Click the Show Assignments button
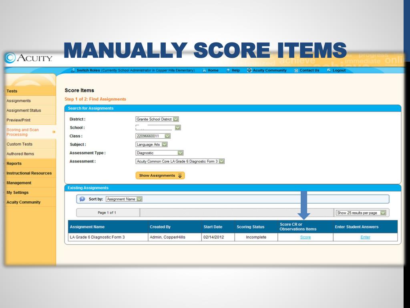The width and height of the screenshot is (410, 308). pos(160,176)
